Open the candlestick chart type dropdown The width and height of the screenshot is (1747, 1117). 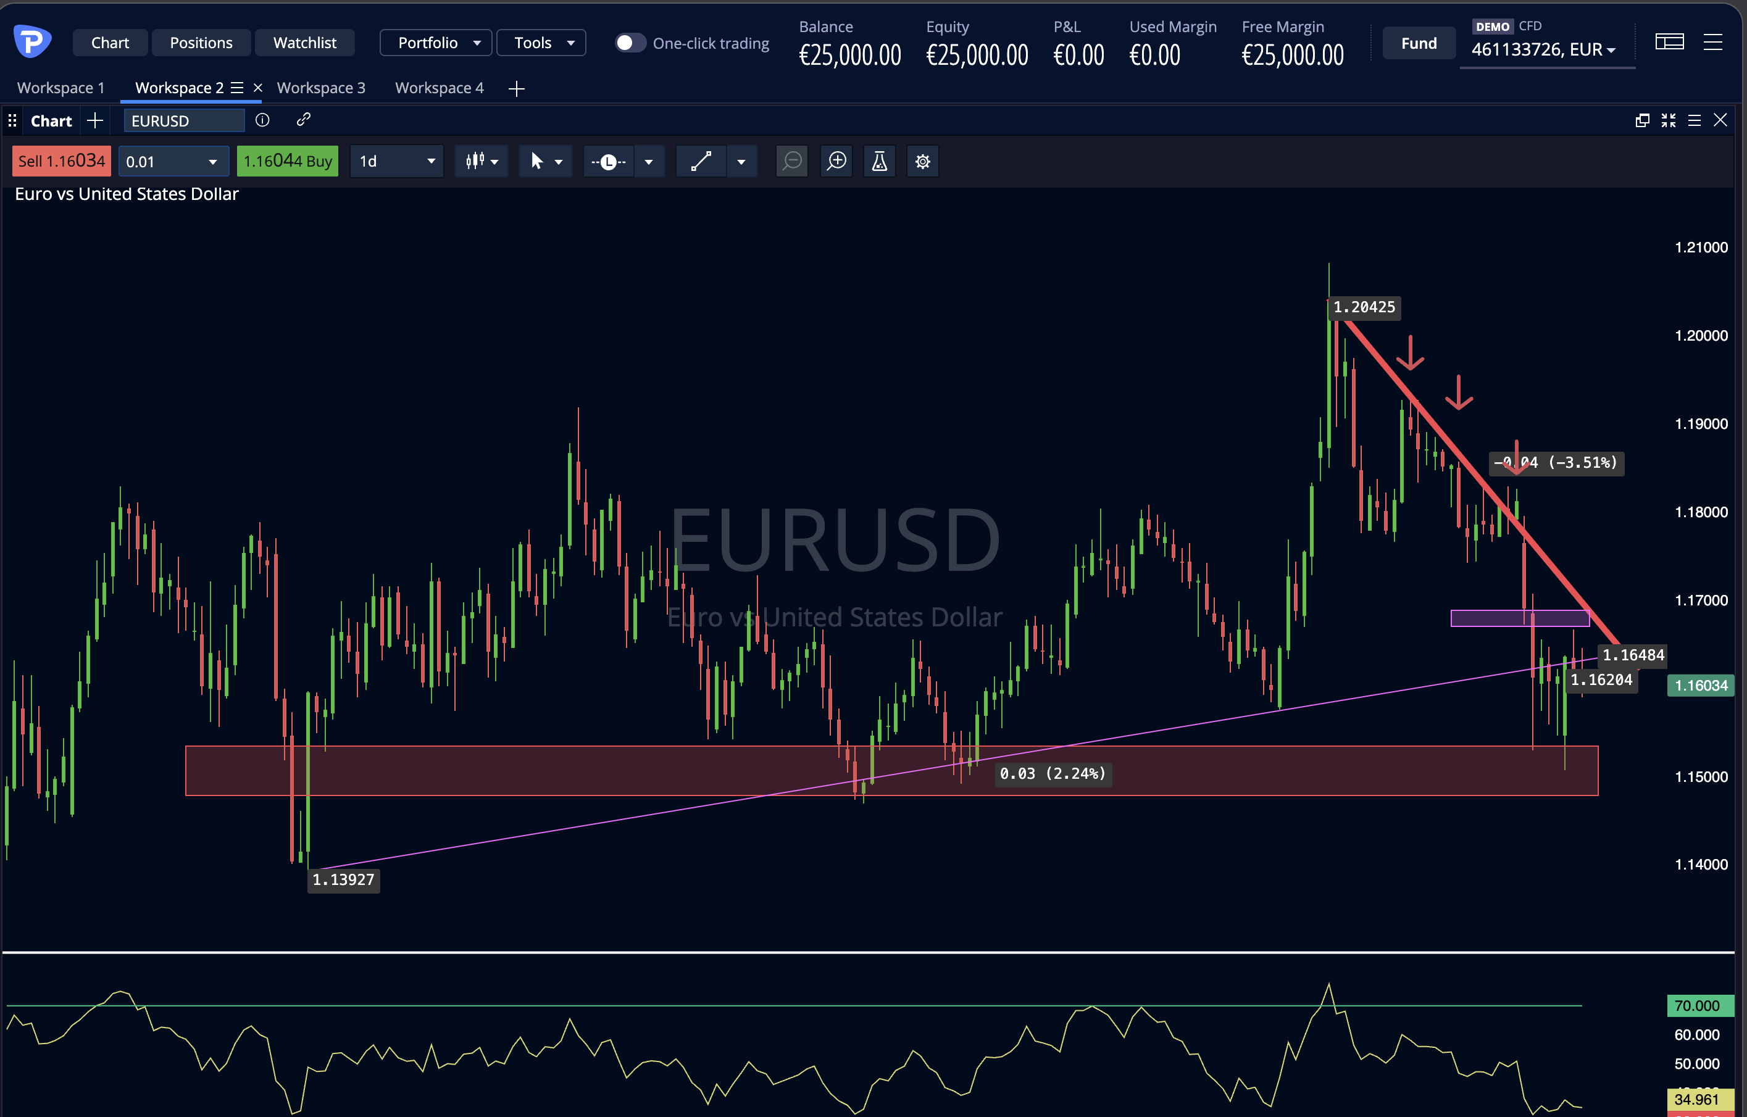coord(481,161)
